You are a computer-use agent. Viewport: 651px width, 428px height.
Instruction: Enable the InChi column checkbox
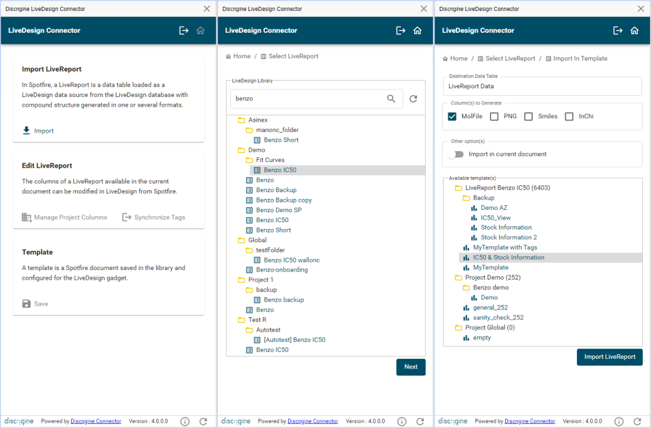pos(570,116)
